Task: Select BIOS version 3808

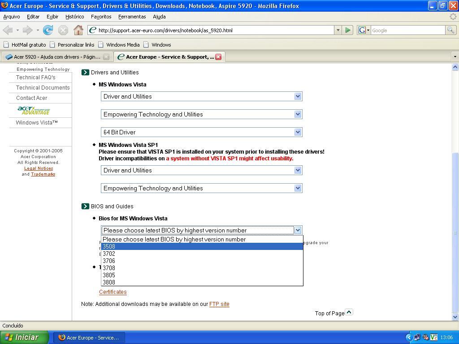Action: point(202,282)
